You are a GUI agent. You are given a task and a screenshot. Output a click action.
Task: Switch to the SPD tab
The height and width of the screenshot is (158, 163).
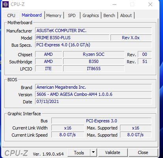click(x=72, y=15)
